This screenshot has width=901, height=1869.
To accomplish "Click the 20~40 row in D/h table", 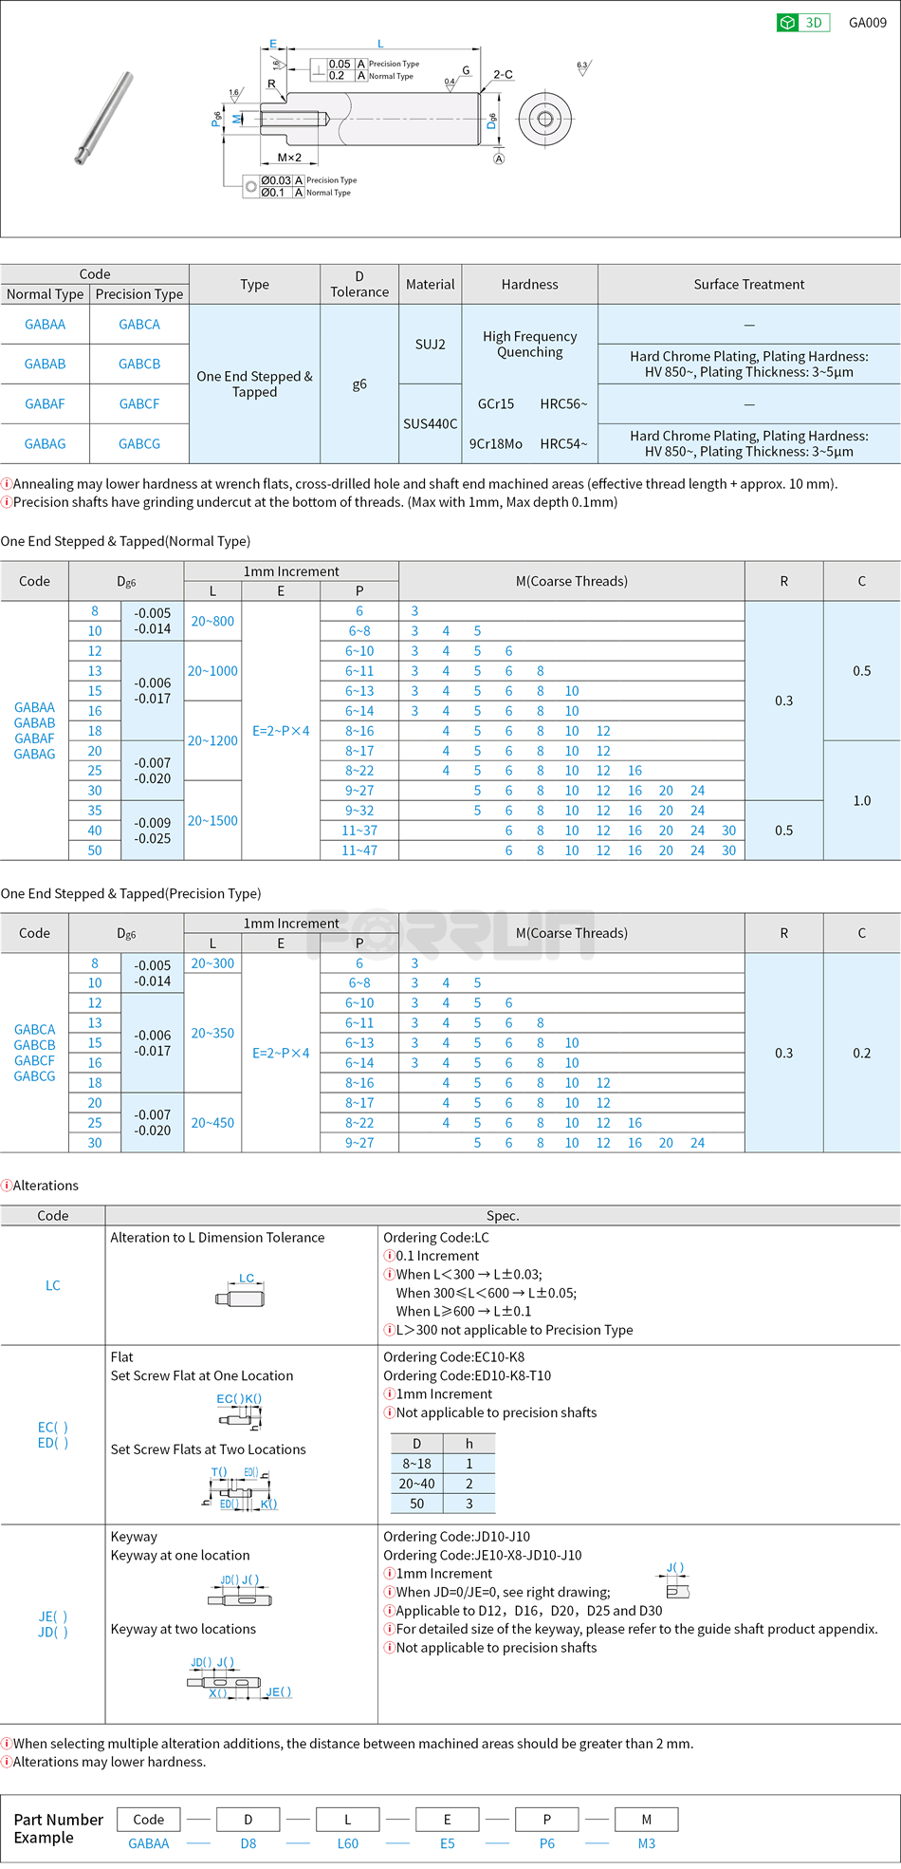I will [x=443, y=1484].
